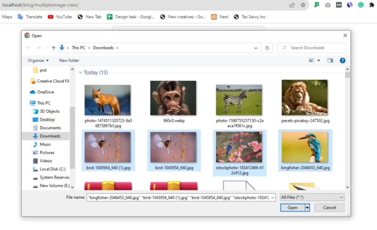377x230 pixels.
Task: Select the istockphoto bluebirds thumbnail
Action: point(239,147)
